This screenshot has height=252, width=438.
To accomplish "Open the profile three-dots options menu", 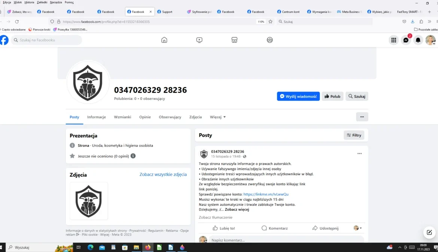I will click(x=362, y=117).
